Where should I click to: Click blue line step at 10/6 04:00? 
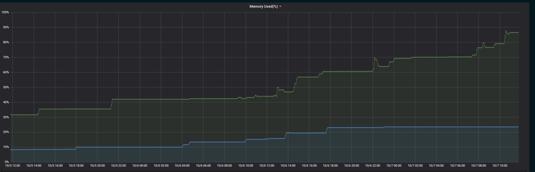coord(183,145)
